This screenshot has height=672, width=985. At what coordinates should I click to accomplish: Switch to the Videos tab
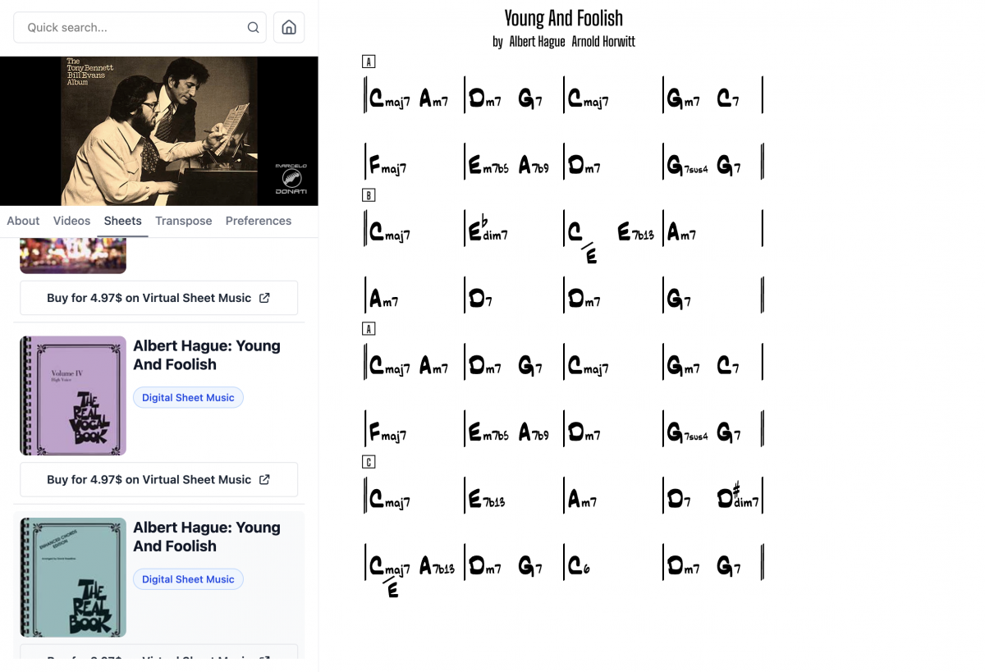click(71, 221)
